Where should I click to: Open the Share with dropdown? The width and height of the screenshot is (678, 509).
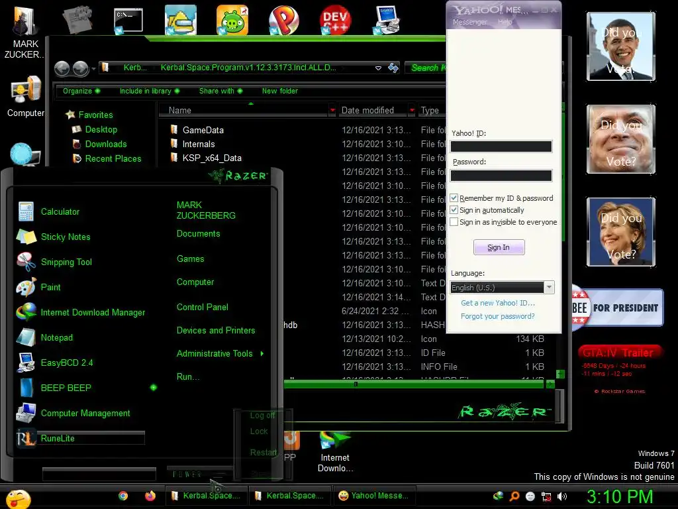(x=220, y=91)
